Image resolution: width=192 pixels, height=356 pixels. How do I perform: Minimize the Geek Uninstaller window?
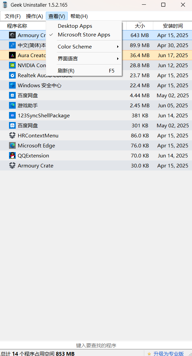click(x=144, y=5)
